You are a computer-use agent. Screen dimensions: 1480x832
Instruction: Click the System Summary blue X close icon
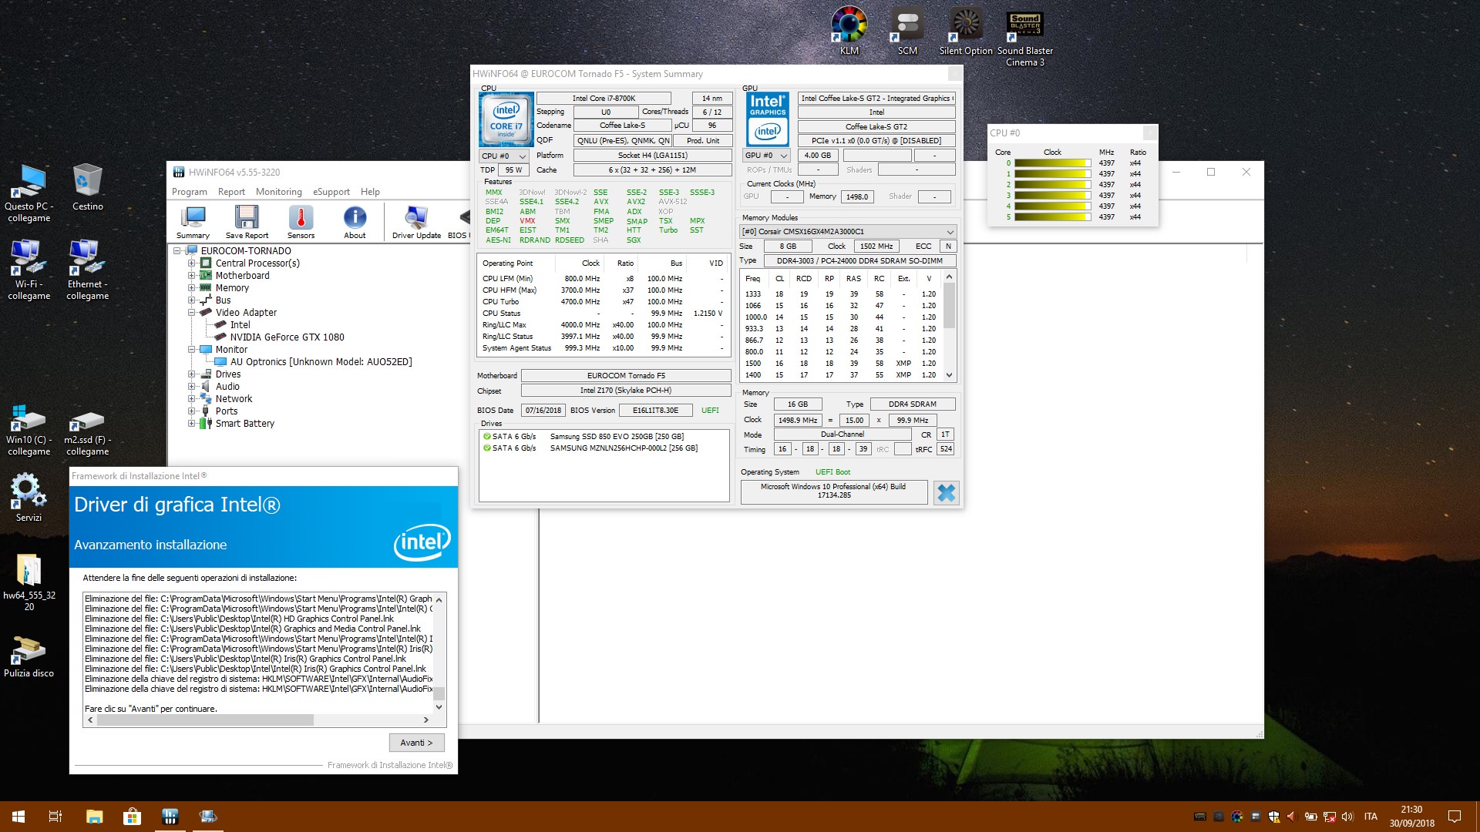pos(946,492)
